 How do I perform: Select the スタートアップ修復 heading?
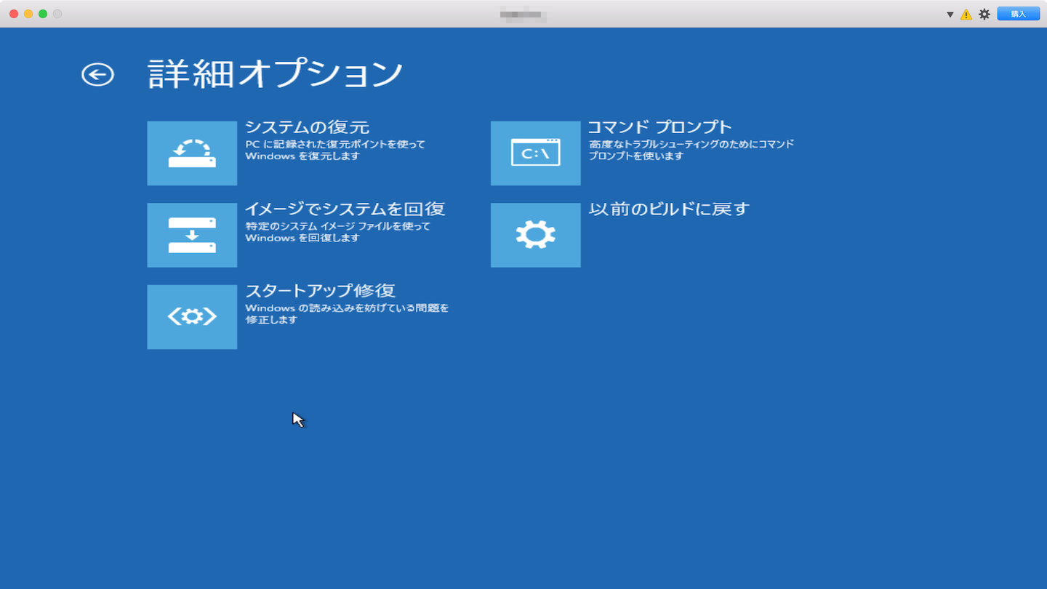point(320,291)
